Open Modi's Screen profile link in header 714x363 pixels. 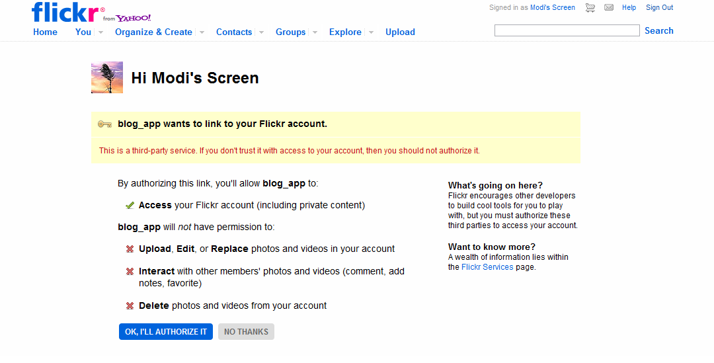[552, 7]
